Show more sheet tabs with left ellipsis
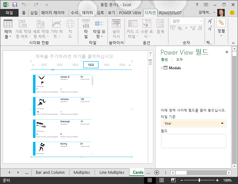 (x=27, y=173)
